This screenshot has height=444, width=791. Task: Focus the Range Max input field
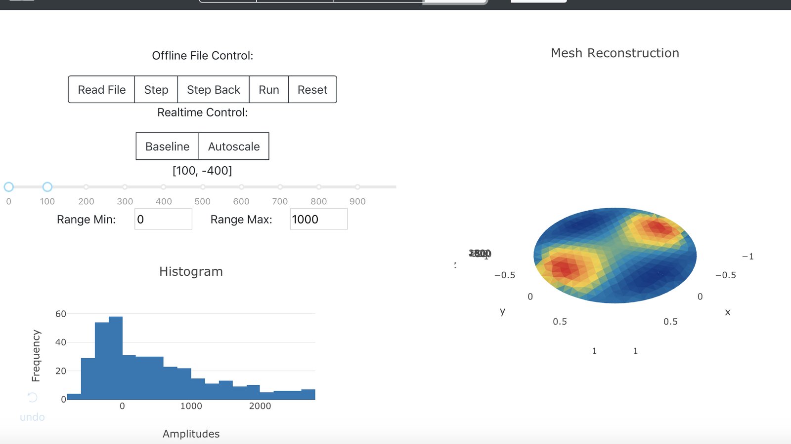pos(319,219)
